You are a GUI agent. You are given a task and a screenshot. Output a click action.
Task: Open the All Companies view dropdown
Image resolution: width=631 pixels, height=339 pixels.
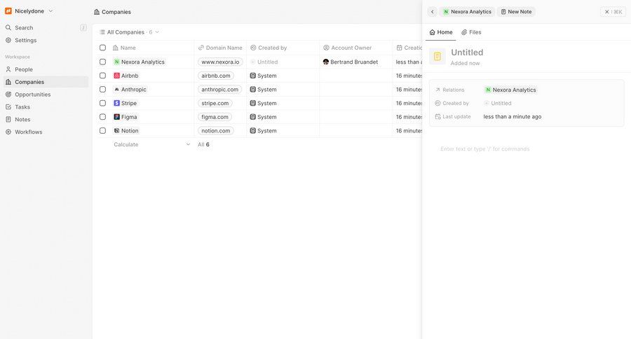(x=129, y=32)
